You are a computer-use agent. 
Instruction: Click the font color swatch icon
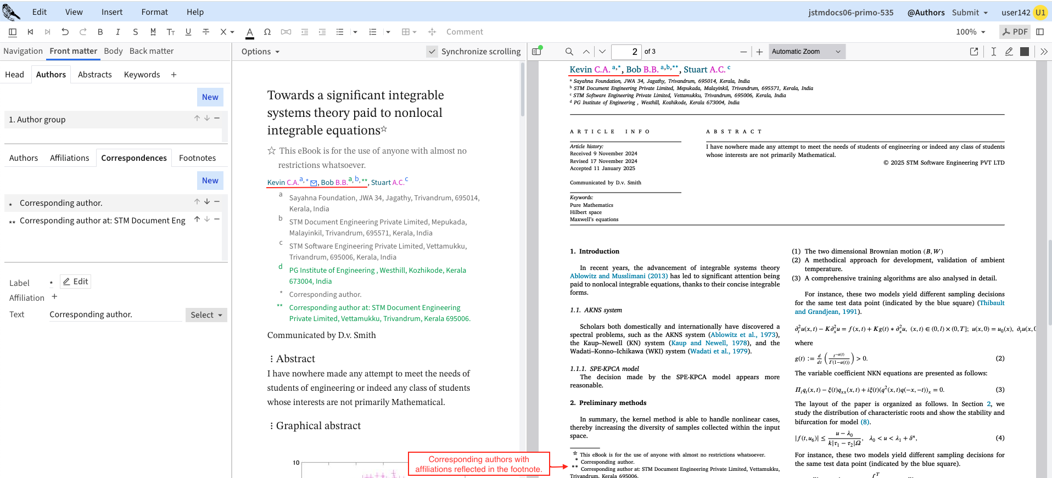point(249,32)
